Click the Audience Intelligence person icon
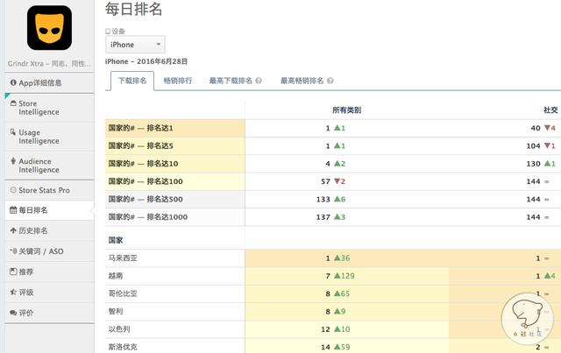This screenshot has height=353, width=561. coord(13,161)
